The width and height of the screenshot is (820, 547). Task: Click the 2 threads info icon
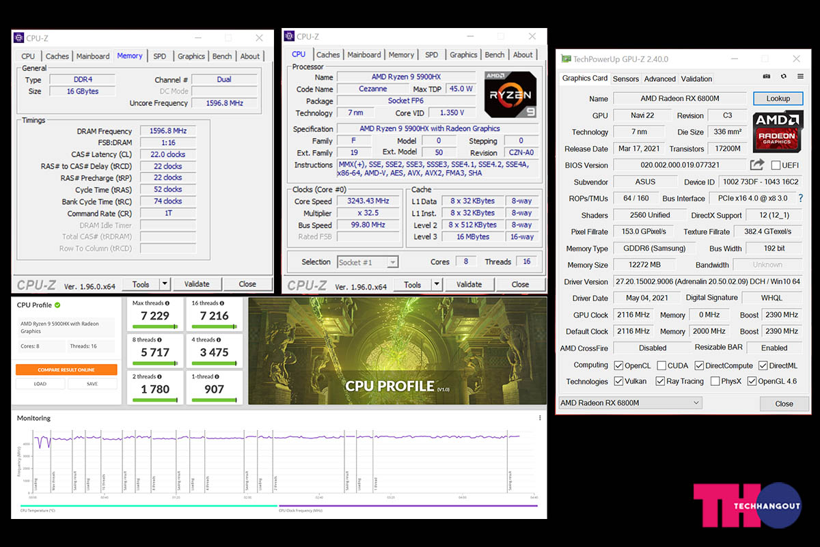[x=159, y=376]
